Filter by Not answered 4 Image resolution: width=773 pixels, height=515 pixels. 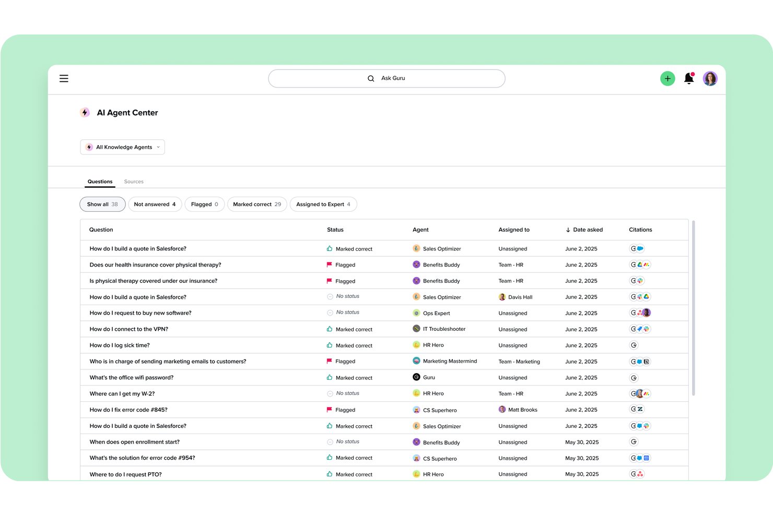tap(155, 204)
